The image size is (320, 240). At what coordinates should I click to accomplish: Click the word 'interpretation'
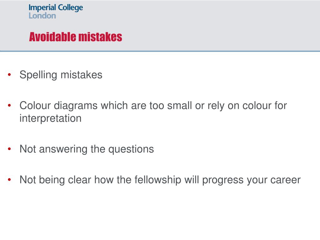(50, 118)
